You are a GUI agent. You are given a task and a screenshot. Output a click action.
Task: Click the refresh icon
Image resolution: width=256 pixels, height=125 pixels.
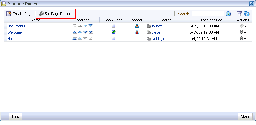(247, 14)
